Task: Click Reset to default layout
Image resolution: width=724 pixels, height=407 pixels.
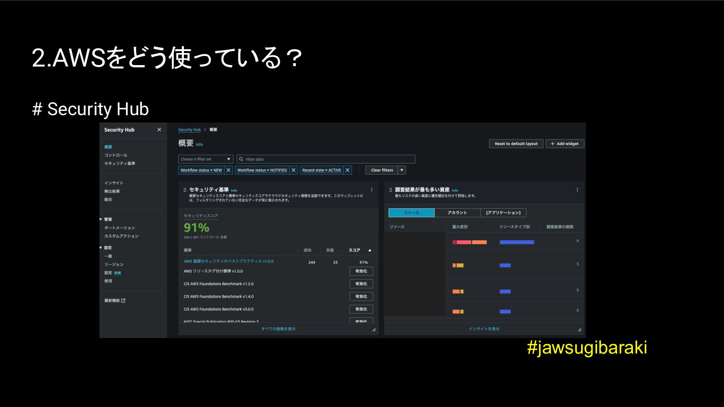Action: point(516,144)
